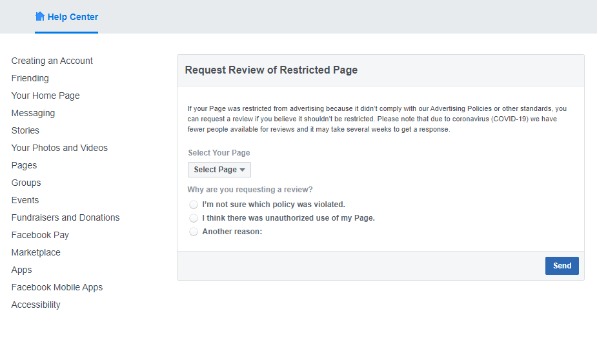Open the Stories help topic

pyautogui.click(x=25, y=130)
